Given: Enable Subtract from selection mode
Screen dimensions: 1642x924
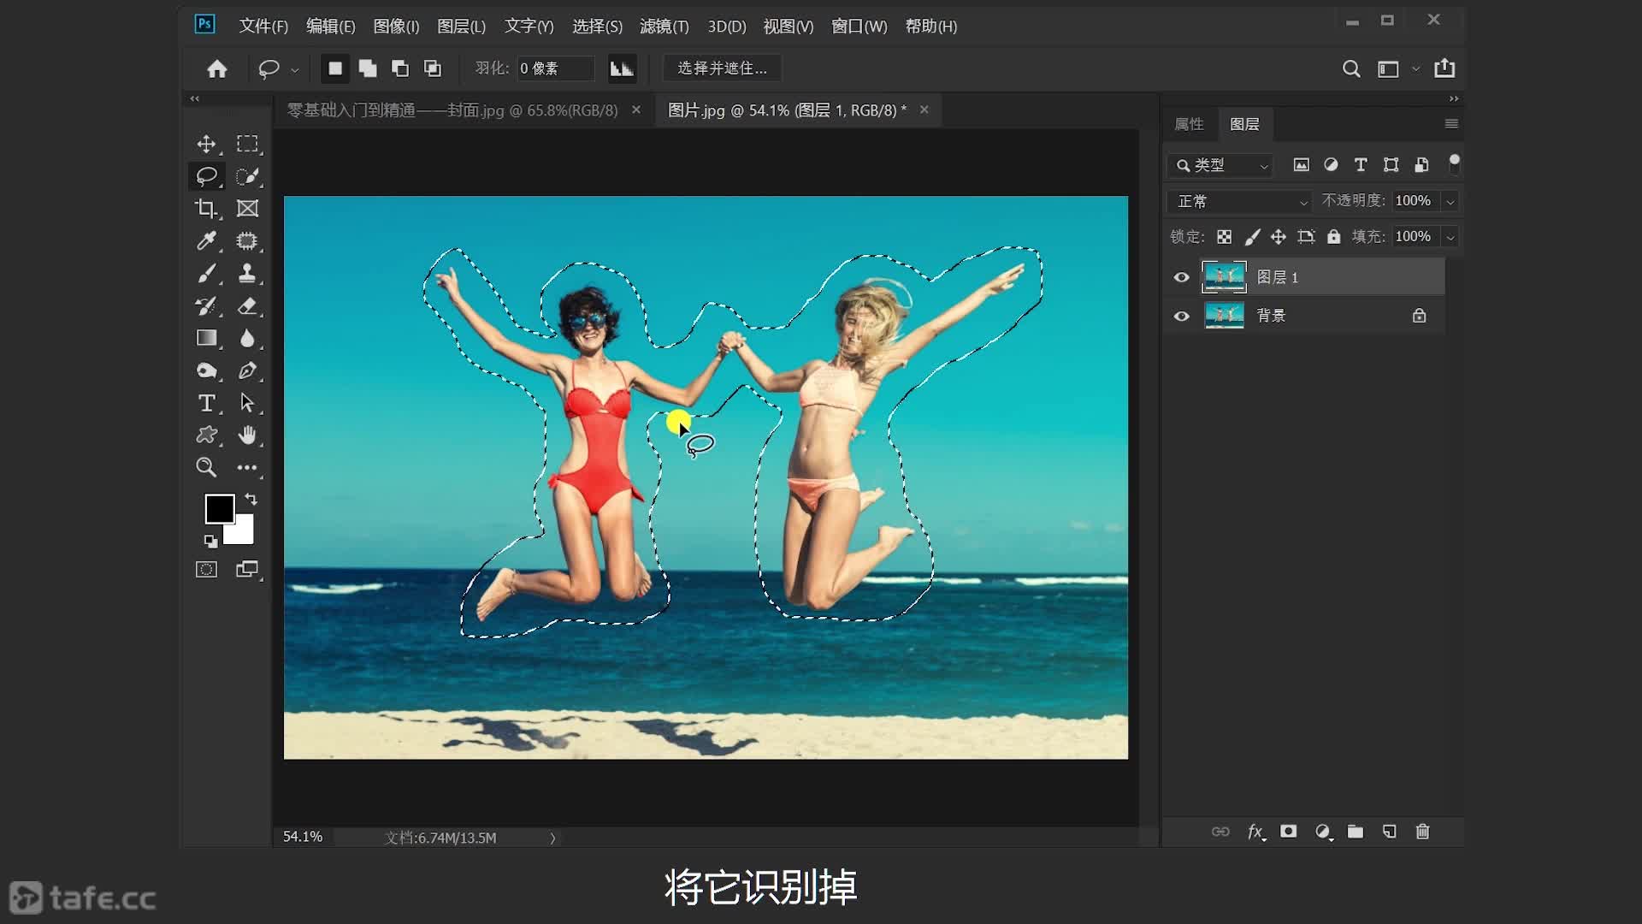Looking at the screenshot, I should click(400, 68).
